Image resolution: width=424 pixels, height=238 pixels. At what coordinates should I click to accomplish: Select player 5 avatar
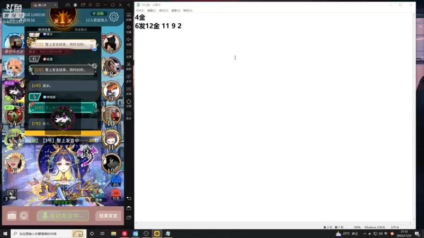[14, 139]
